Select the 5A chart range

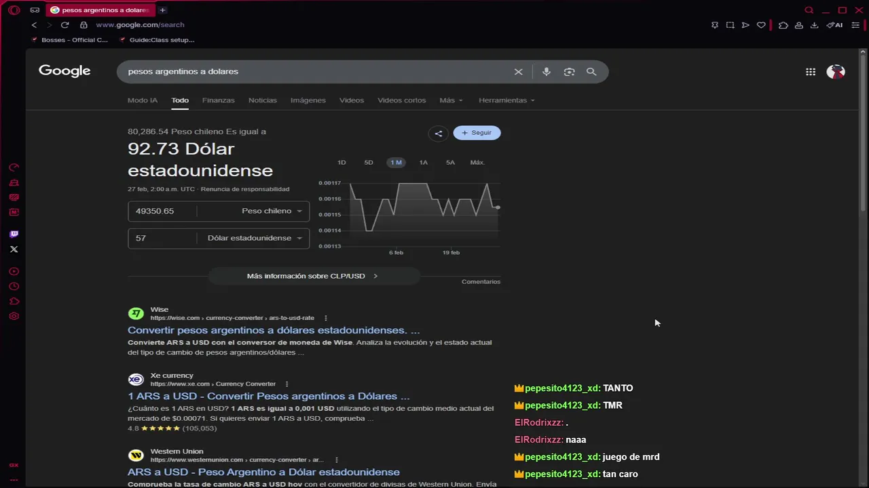point(450,163)
